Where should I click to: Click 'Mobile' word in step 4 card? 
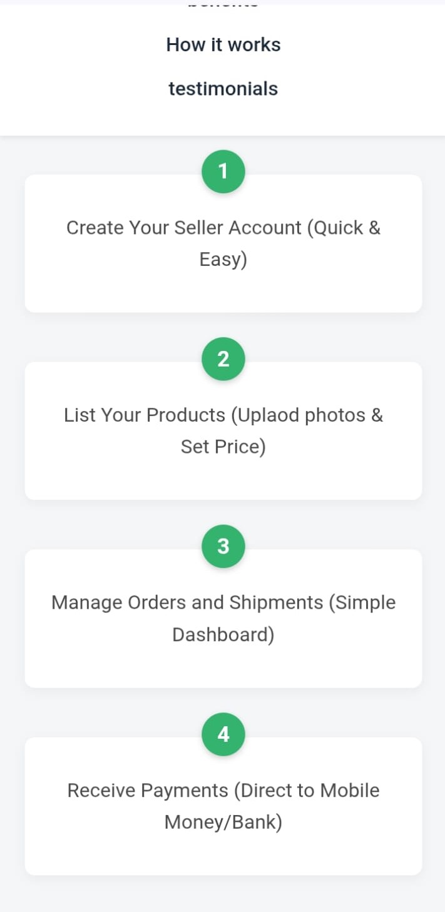click(x=350, y=791)
